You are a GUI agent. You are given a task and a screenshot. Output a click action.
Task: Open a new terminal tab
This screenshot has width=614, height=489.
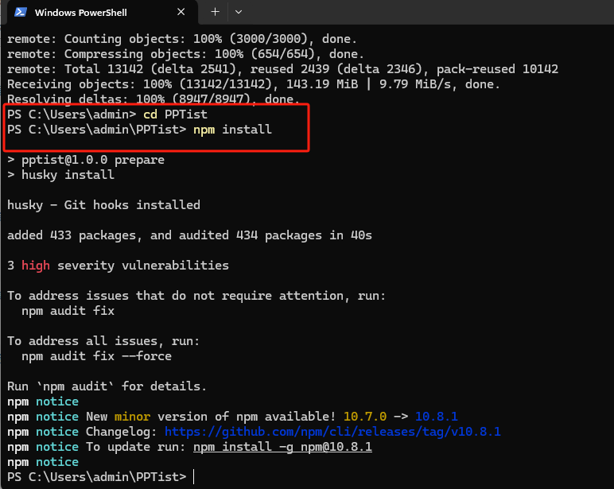click(x=215, y=13)
